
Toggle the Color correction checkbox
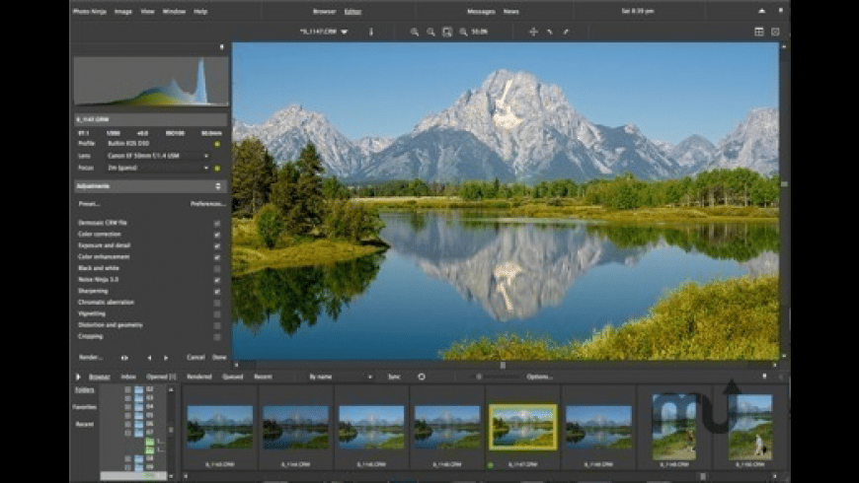[x=217, y=235]
